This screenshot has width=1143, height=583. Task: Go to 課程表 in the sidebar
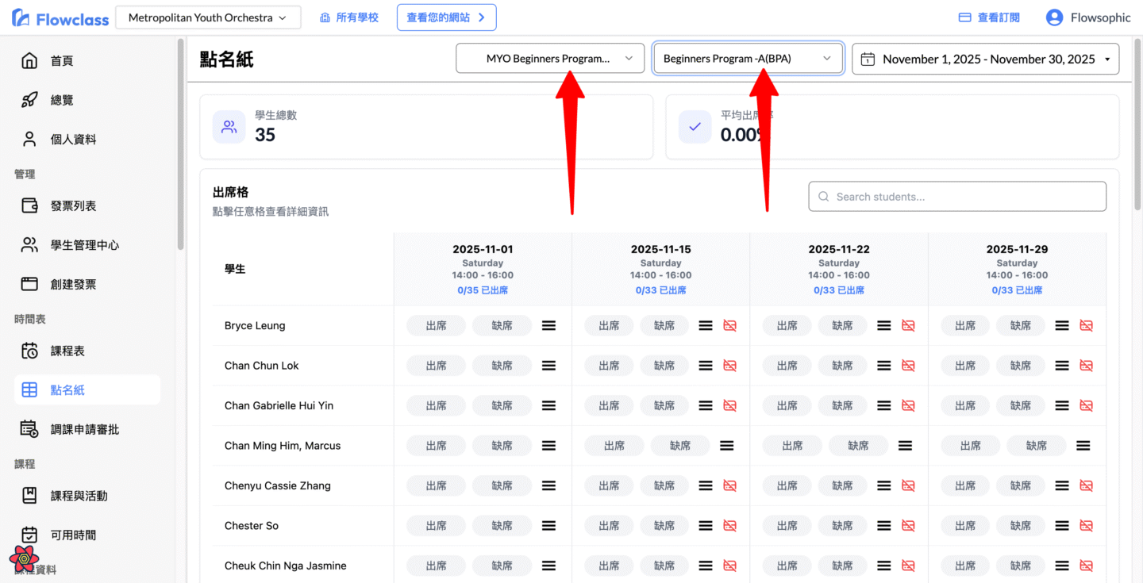click(67, 351)
